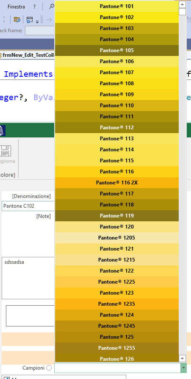
Task: Select Pantone 109 color
Action: point(117,95)
